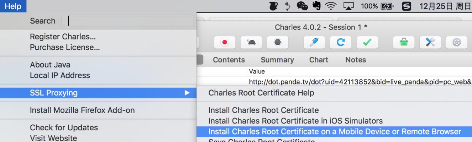The image size is (472, 142).
Task: Open the Wi-Fi status menu
Action: tap(331, 6)
